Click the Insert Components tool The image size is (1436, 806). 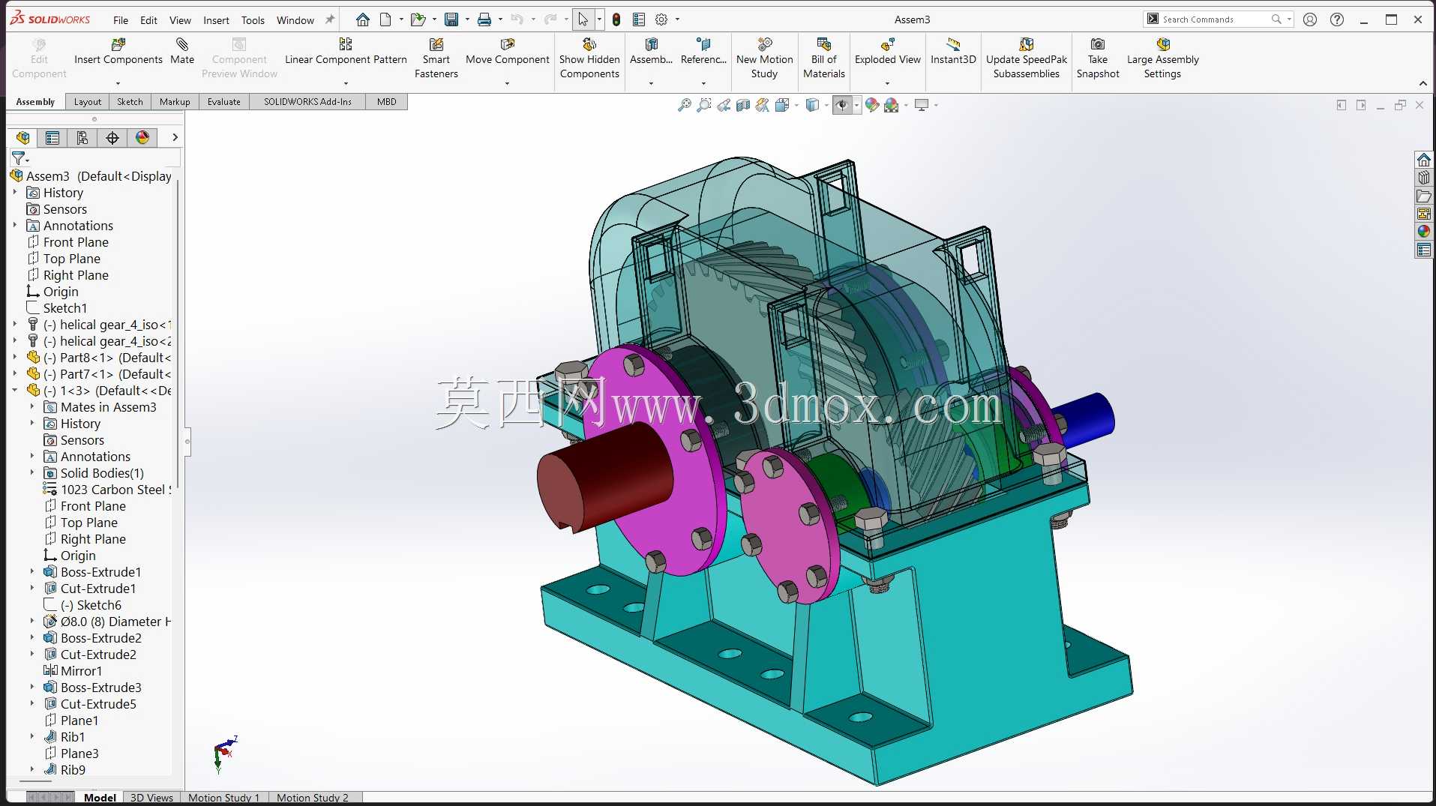tap(118, 51)
